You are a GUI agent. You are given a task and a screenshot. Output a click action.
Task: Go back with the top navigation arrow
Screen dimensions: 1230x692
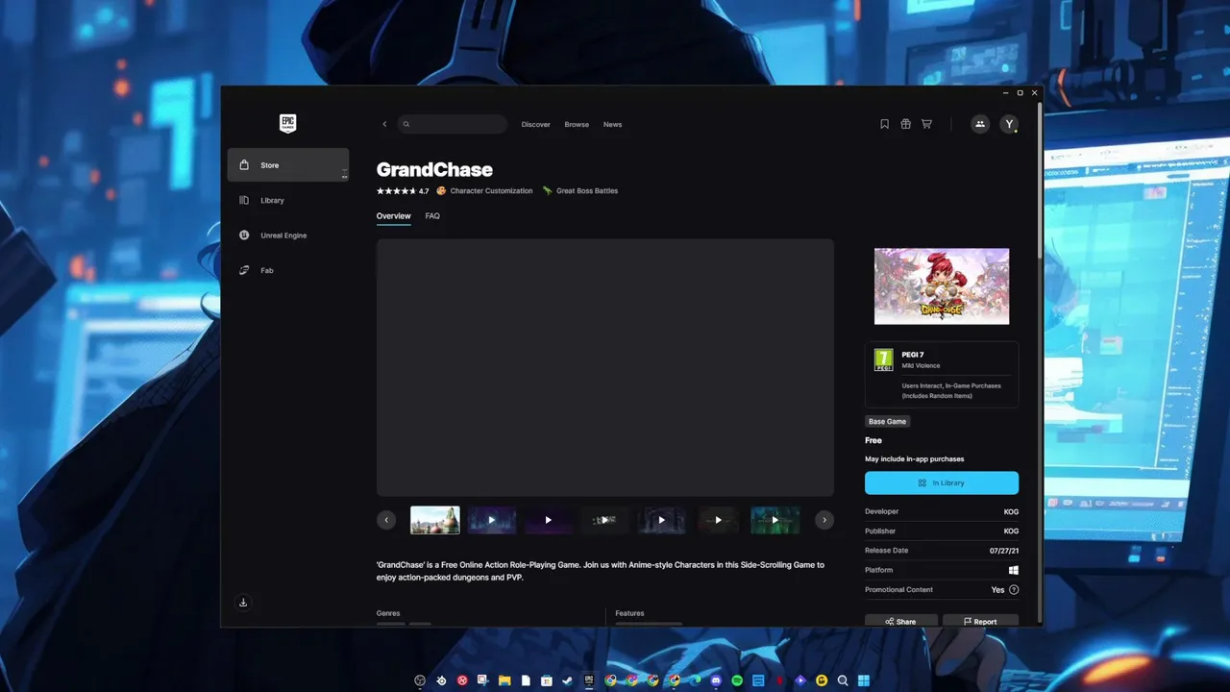point(384,124)
